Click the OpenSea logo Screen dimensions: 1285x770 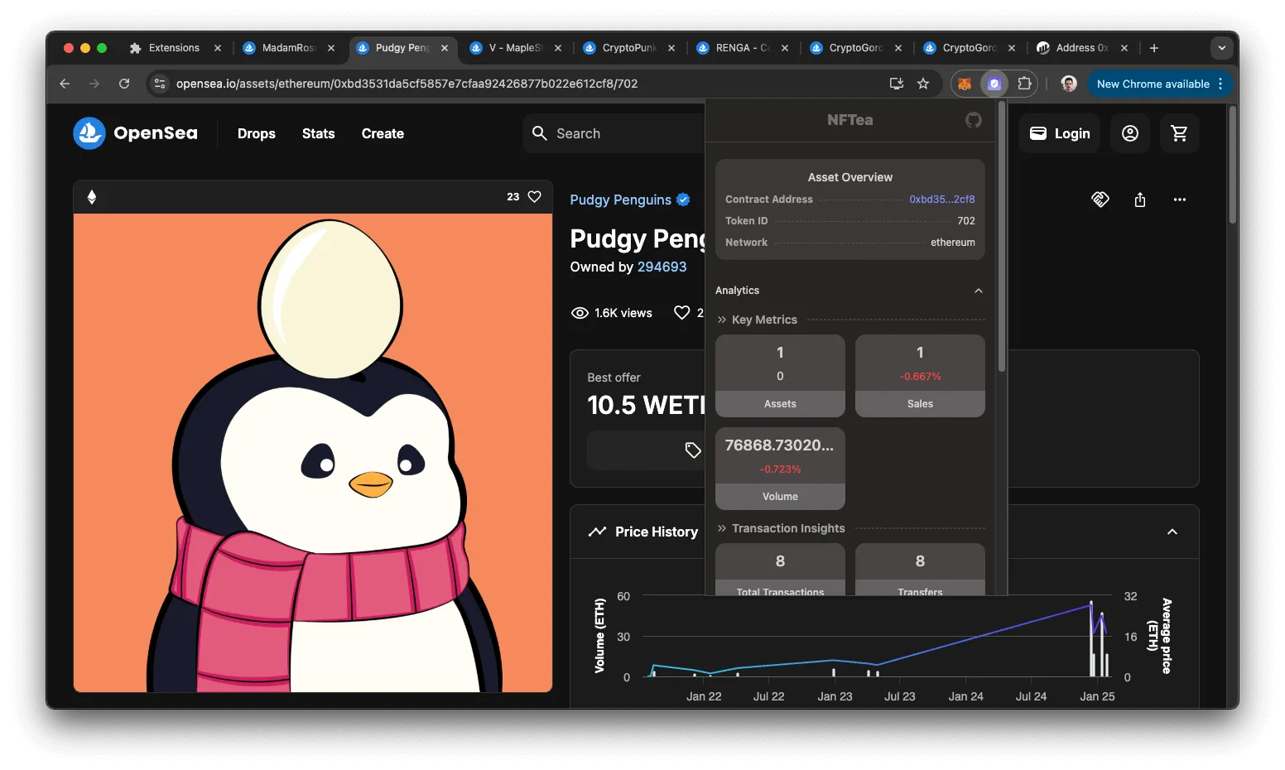[x=136, y=133]
